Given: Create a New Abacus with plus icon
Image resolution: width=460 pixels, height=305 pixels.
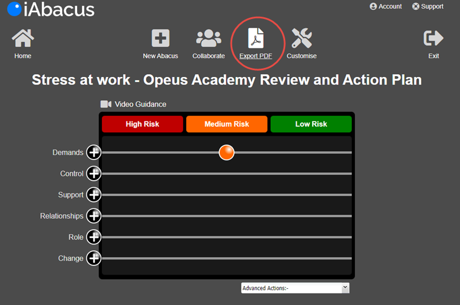Looking at the screenshot, I should pyautogui.click(x=160, y=38).
